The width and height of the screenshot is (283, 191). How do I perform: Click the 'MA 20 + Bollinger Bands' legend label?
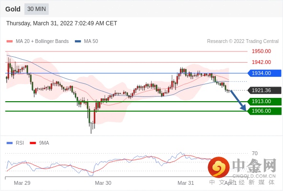42,42
